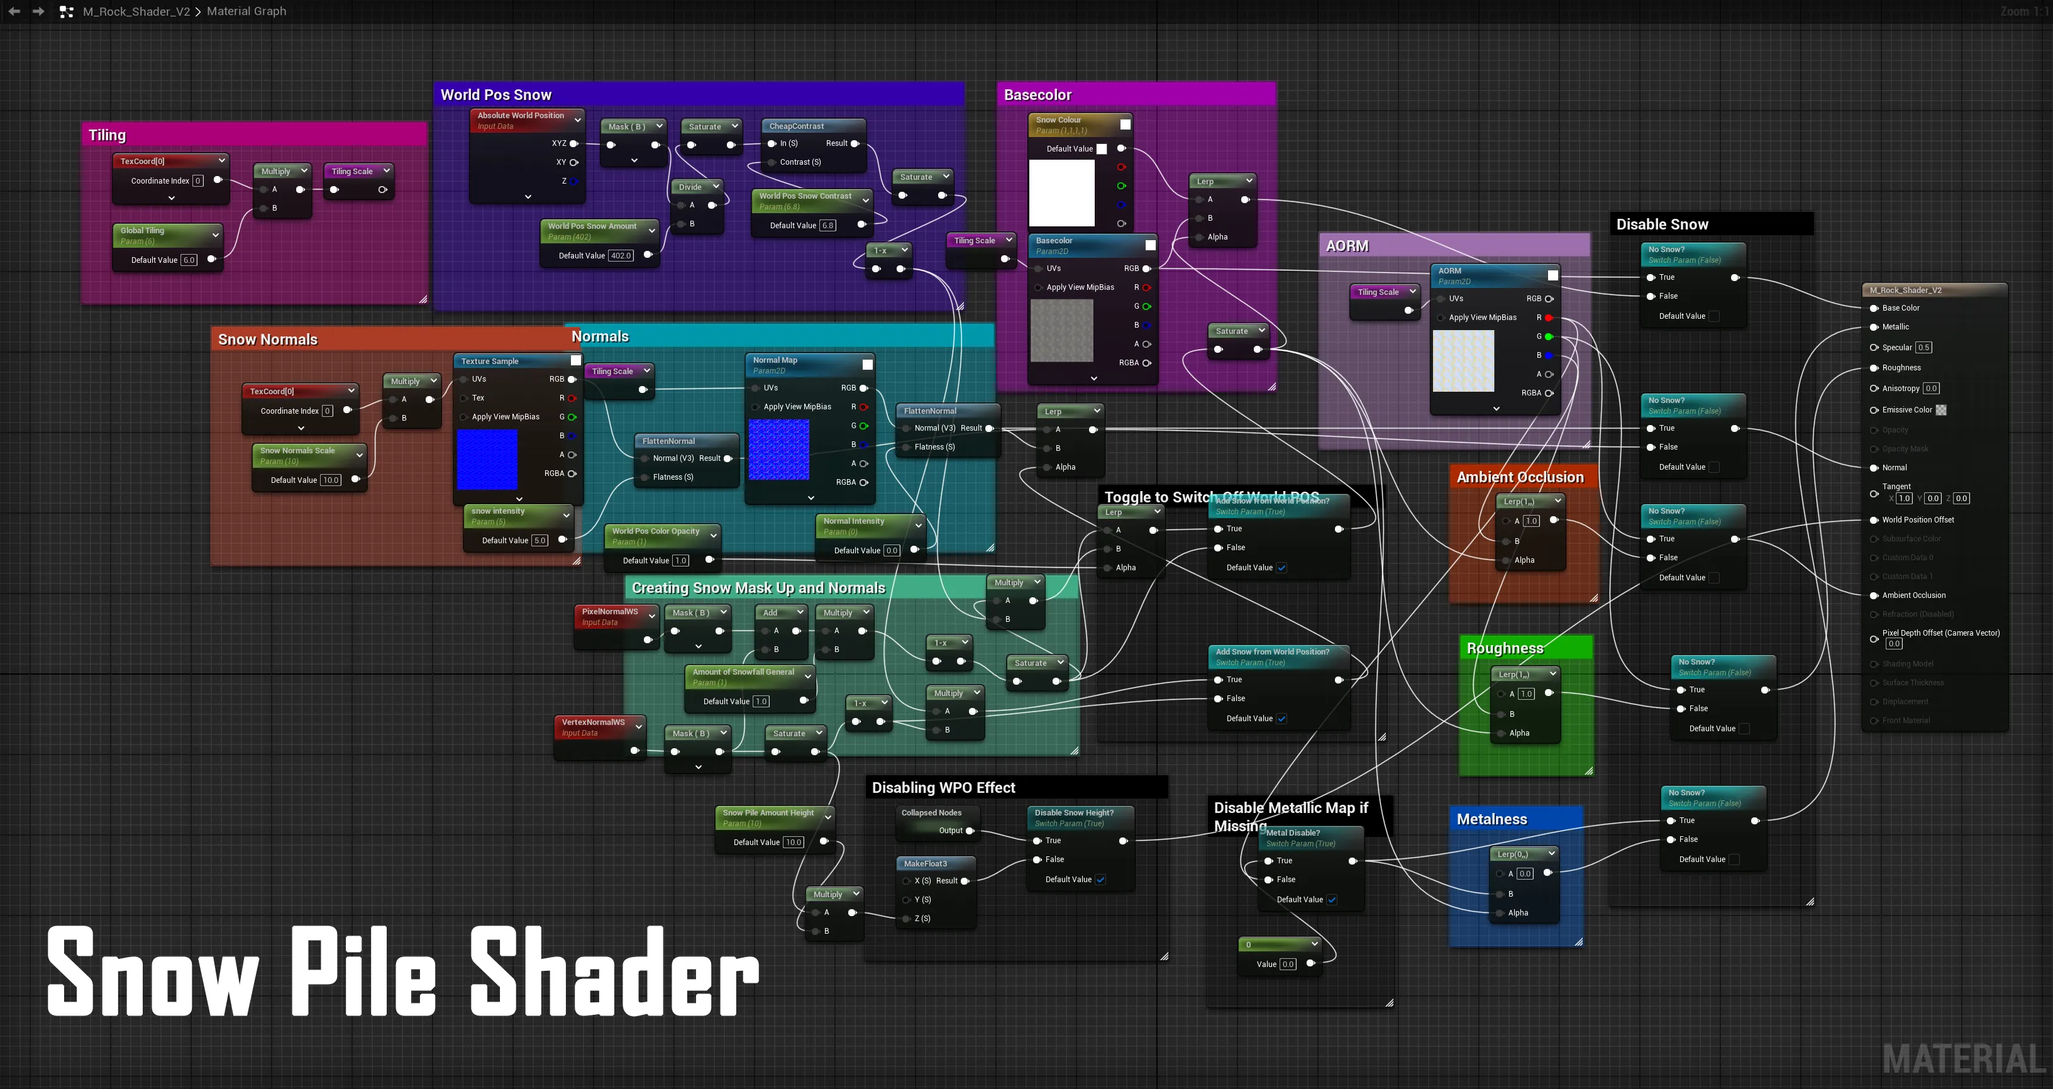The height and width of the screenshot is (1089, 2053).
Task: Toggle Metal Disable? Default Value checkbox
Action: click(x=1332, y=899)
